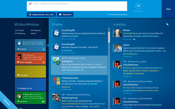Click UnlockWindows avatar on Facebook App Center tweet

[x=118, y=65]
